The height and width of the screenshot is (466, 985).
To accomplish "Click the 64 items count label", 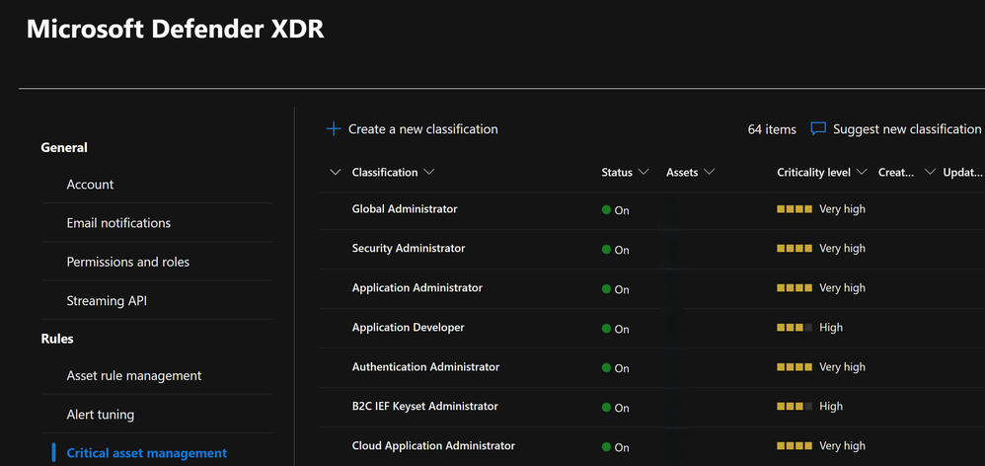I will point(772,129).
